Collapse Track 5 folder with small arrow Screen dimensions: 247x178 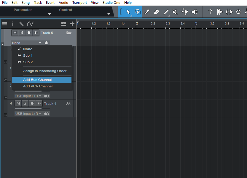point(2,45)
